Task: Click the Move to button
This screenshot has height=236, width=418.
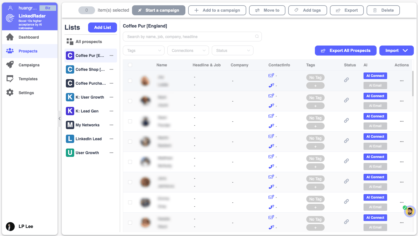Action: 267,10
